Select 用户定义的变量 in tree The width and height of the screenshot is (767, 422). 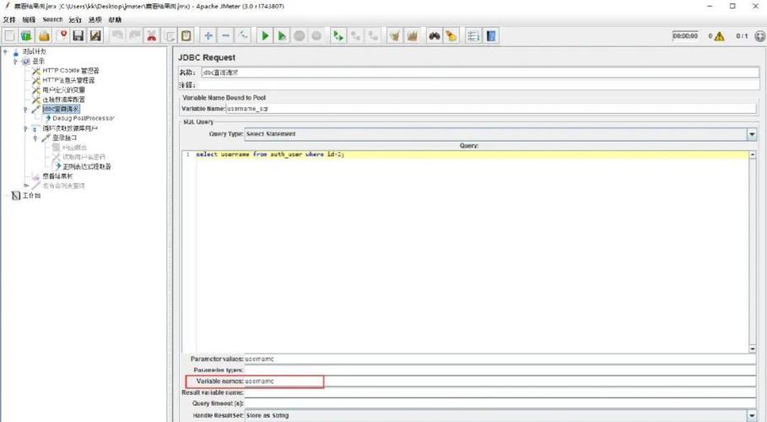(x=63, y=90)
